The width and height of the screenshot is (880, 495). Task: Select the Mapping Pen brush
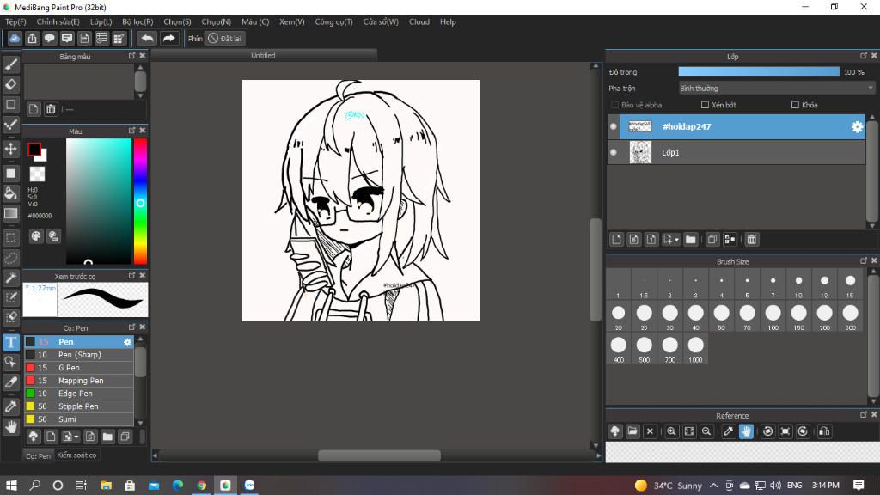pos(79,381)
